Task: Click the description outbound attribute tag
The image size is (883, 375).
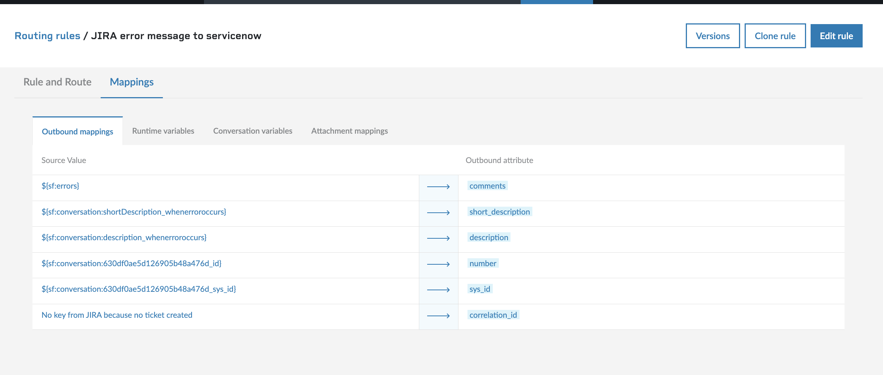Action: tap(489, 238)
